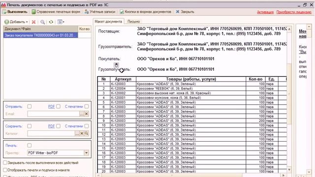This screenshot has width=315, height=177.
Task: Restore the window via title bar button
Action: [305, 5]
